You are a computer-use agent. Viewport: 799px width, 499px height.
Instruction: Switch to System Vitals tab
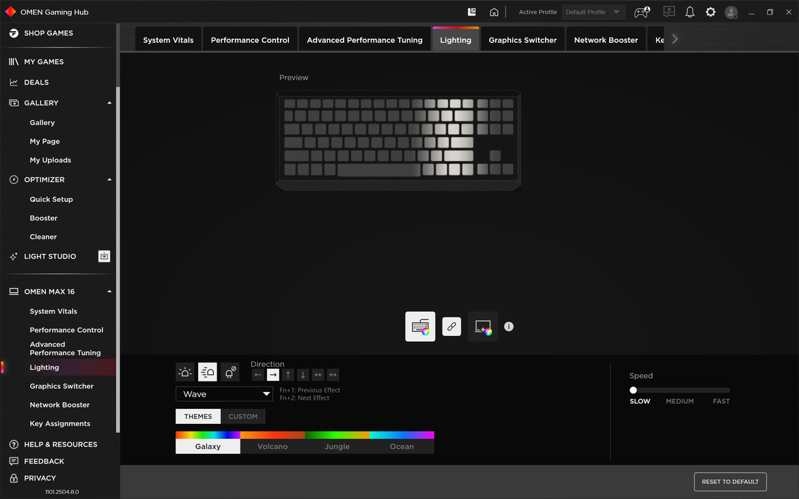pyautogui.click(x=168, y=40)
